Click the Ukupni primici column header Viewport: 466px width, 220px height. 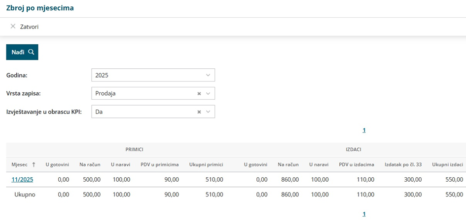pyautogui.click(x=206, y=165)
